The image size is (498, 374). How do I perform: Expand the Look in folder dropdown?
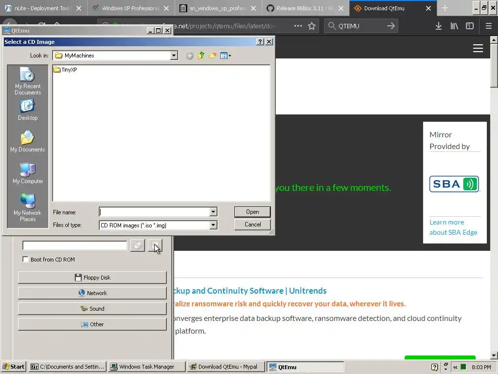tap(174, 56)
